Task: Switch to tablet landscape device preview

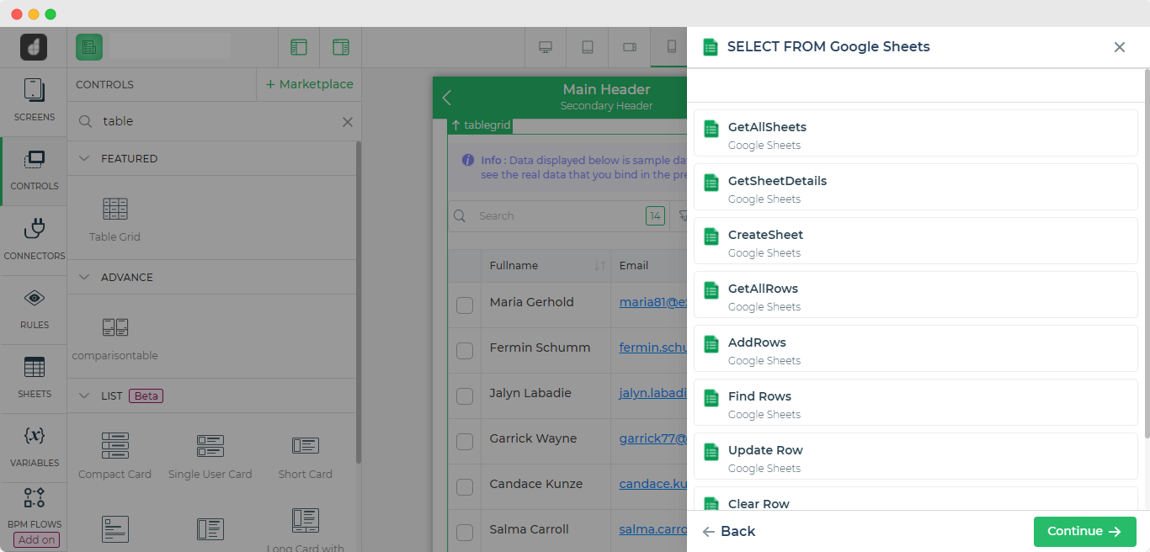Action: pyautogui.click(x=630, y=47)
